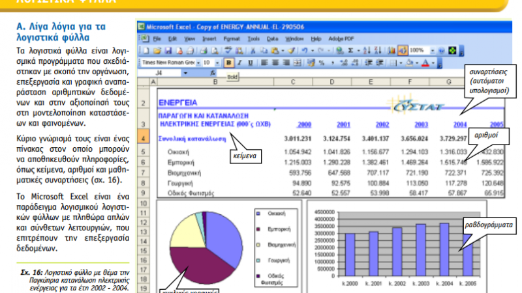Align text right in the cell
This screenshot has width=522, height=293.
tap(286, 63)
